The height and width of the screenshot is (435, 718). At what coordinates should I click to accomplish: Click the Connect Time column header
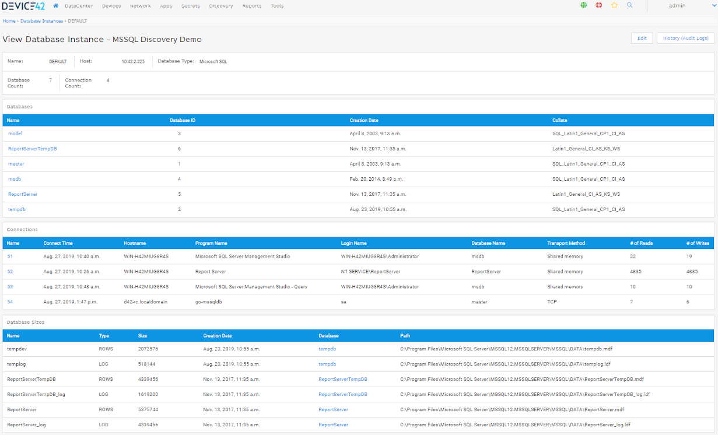coord(58,243)
